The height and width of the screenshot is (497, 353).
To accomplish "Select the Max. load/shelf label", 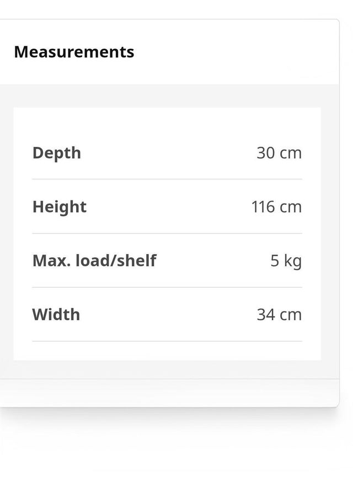I will coord(94,261).
